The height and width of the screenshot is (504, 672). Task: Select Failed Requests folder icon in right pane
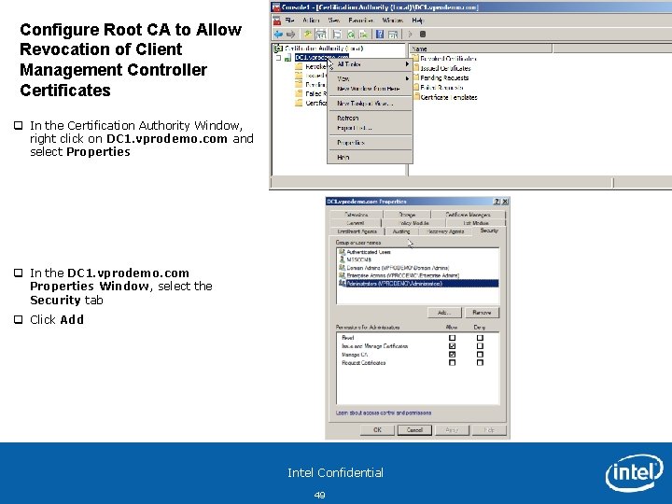click(x=414, y=87)
